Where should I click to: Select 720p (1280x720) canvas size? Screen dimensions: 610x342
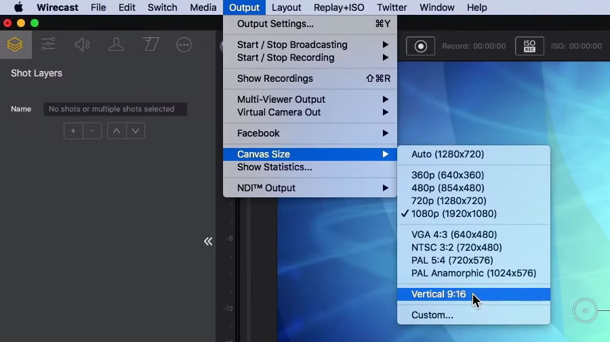tap(474, 201)
